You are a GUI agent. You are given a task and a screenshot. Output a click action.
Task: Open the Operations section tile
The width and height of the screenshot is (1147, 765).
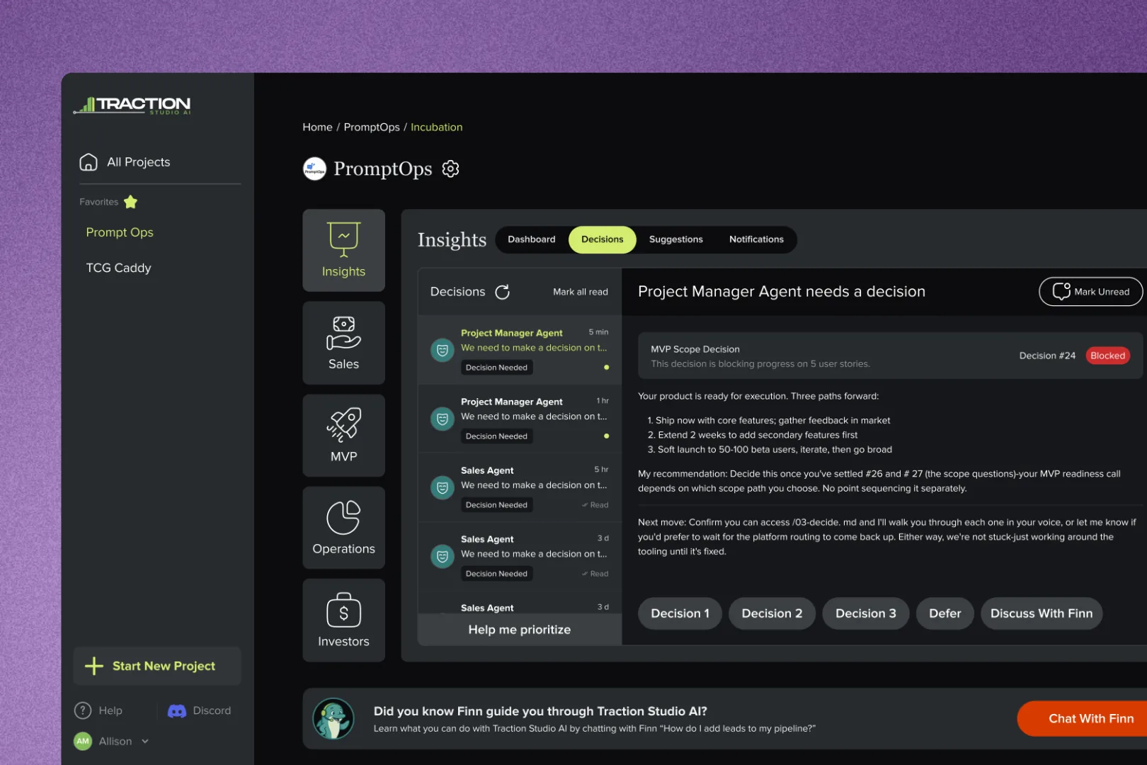point(344,528)
